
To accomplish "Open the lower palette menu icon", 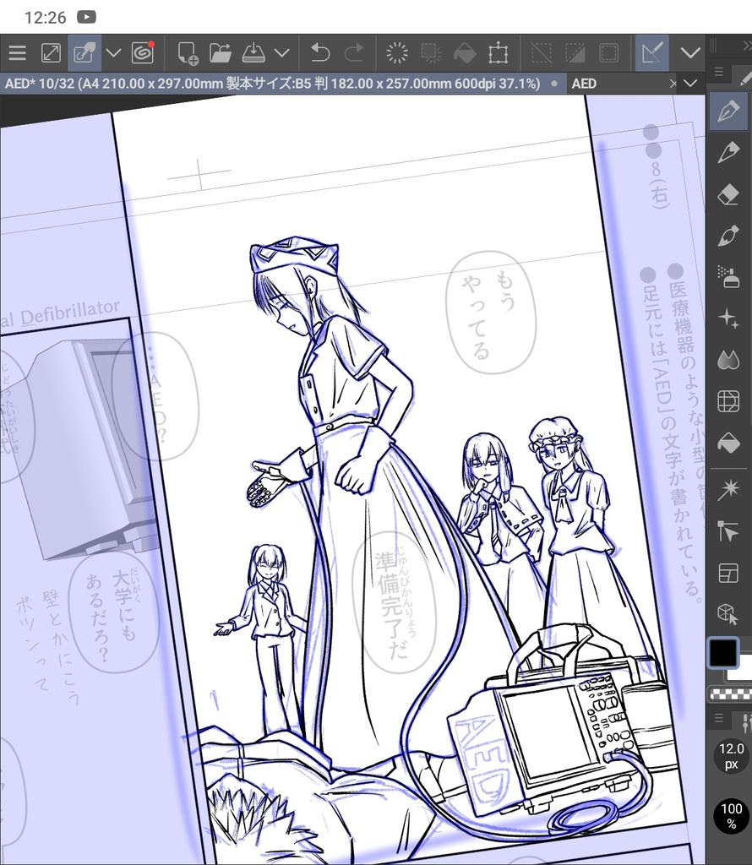I will coord(719,718).
